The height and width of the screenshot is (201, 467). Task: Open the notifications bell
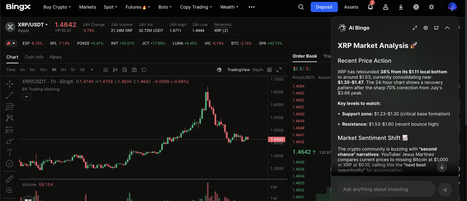pos(370,7)
